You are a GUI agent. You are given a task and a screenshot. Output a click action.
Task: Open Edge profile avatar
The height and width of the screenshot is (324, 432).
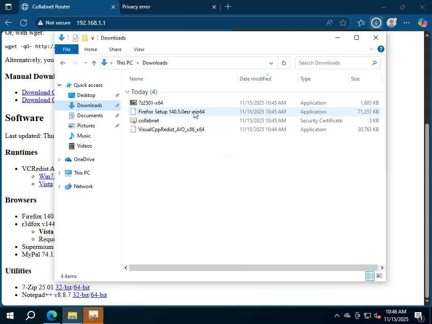tap(391, 23)
